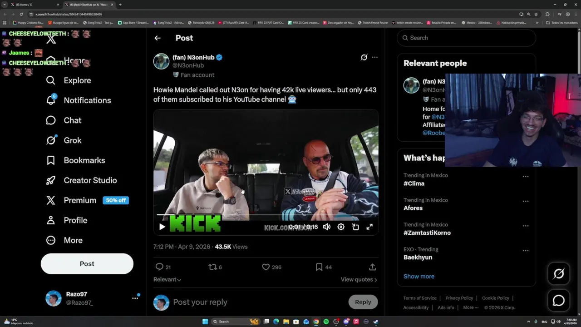Open the trending topic Afores
Screen dimensions: 581x327
coord(413,208)
